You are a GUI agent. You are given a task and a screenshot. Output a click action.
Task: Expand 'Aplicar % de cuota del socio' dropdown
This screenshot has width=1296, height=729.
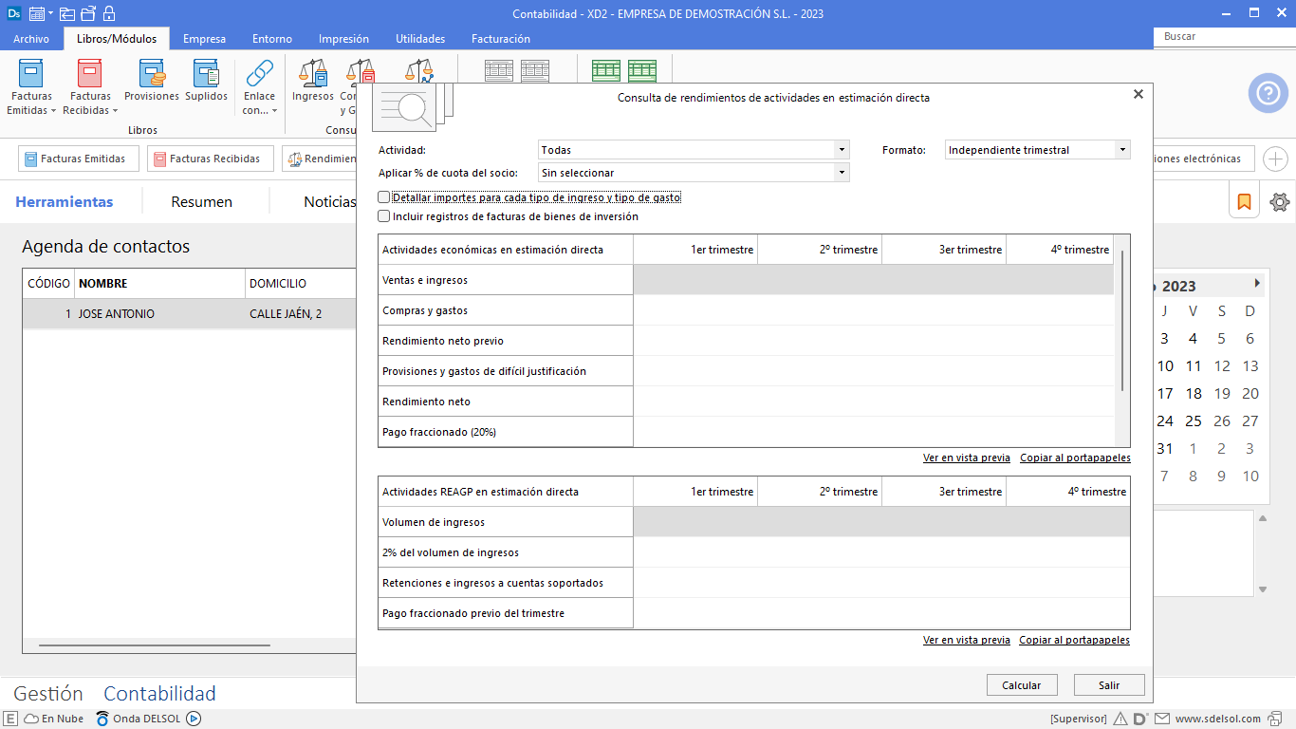(x=841, y=173)
